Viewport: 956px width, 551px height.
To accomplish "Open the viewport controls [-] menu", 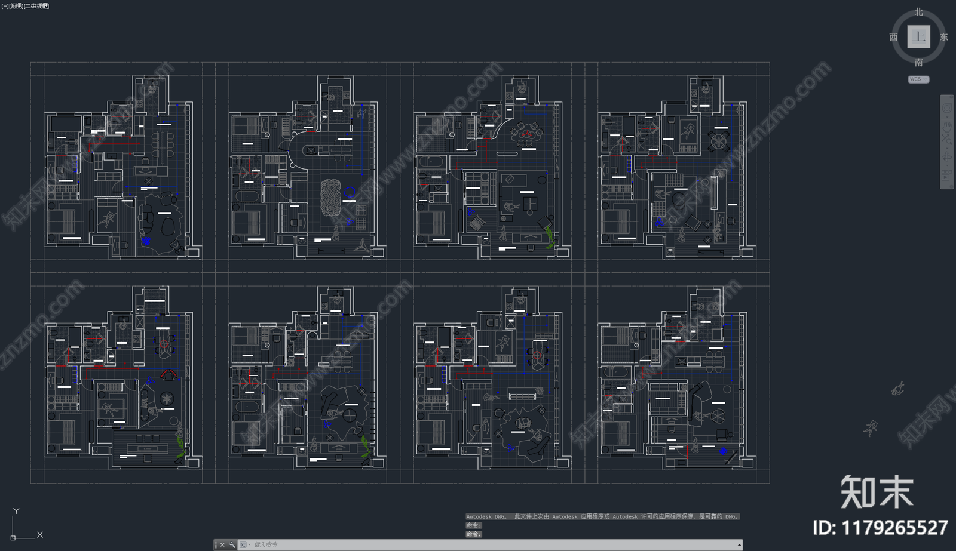I will 5,6.
